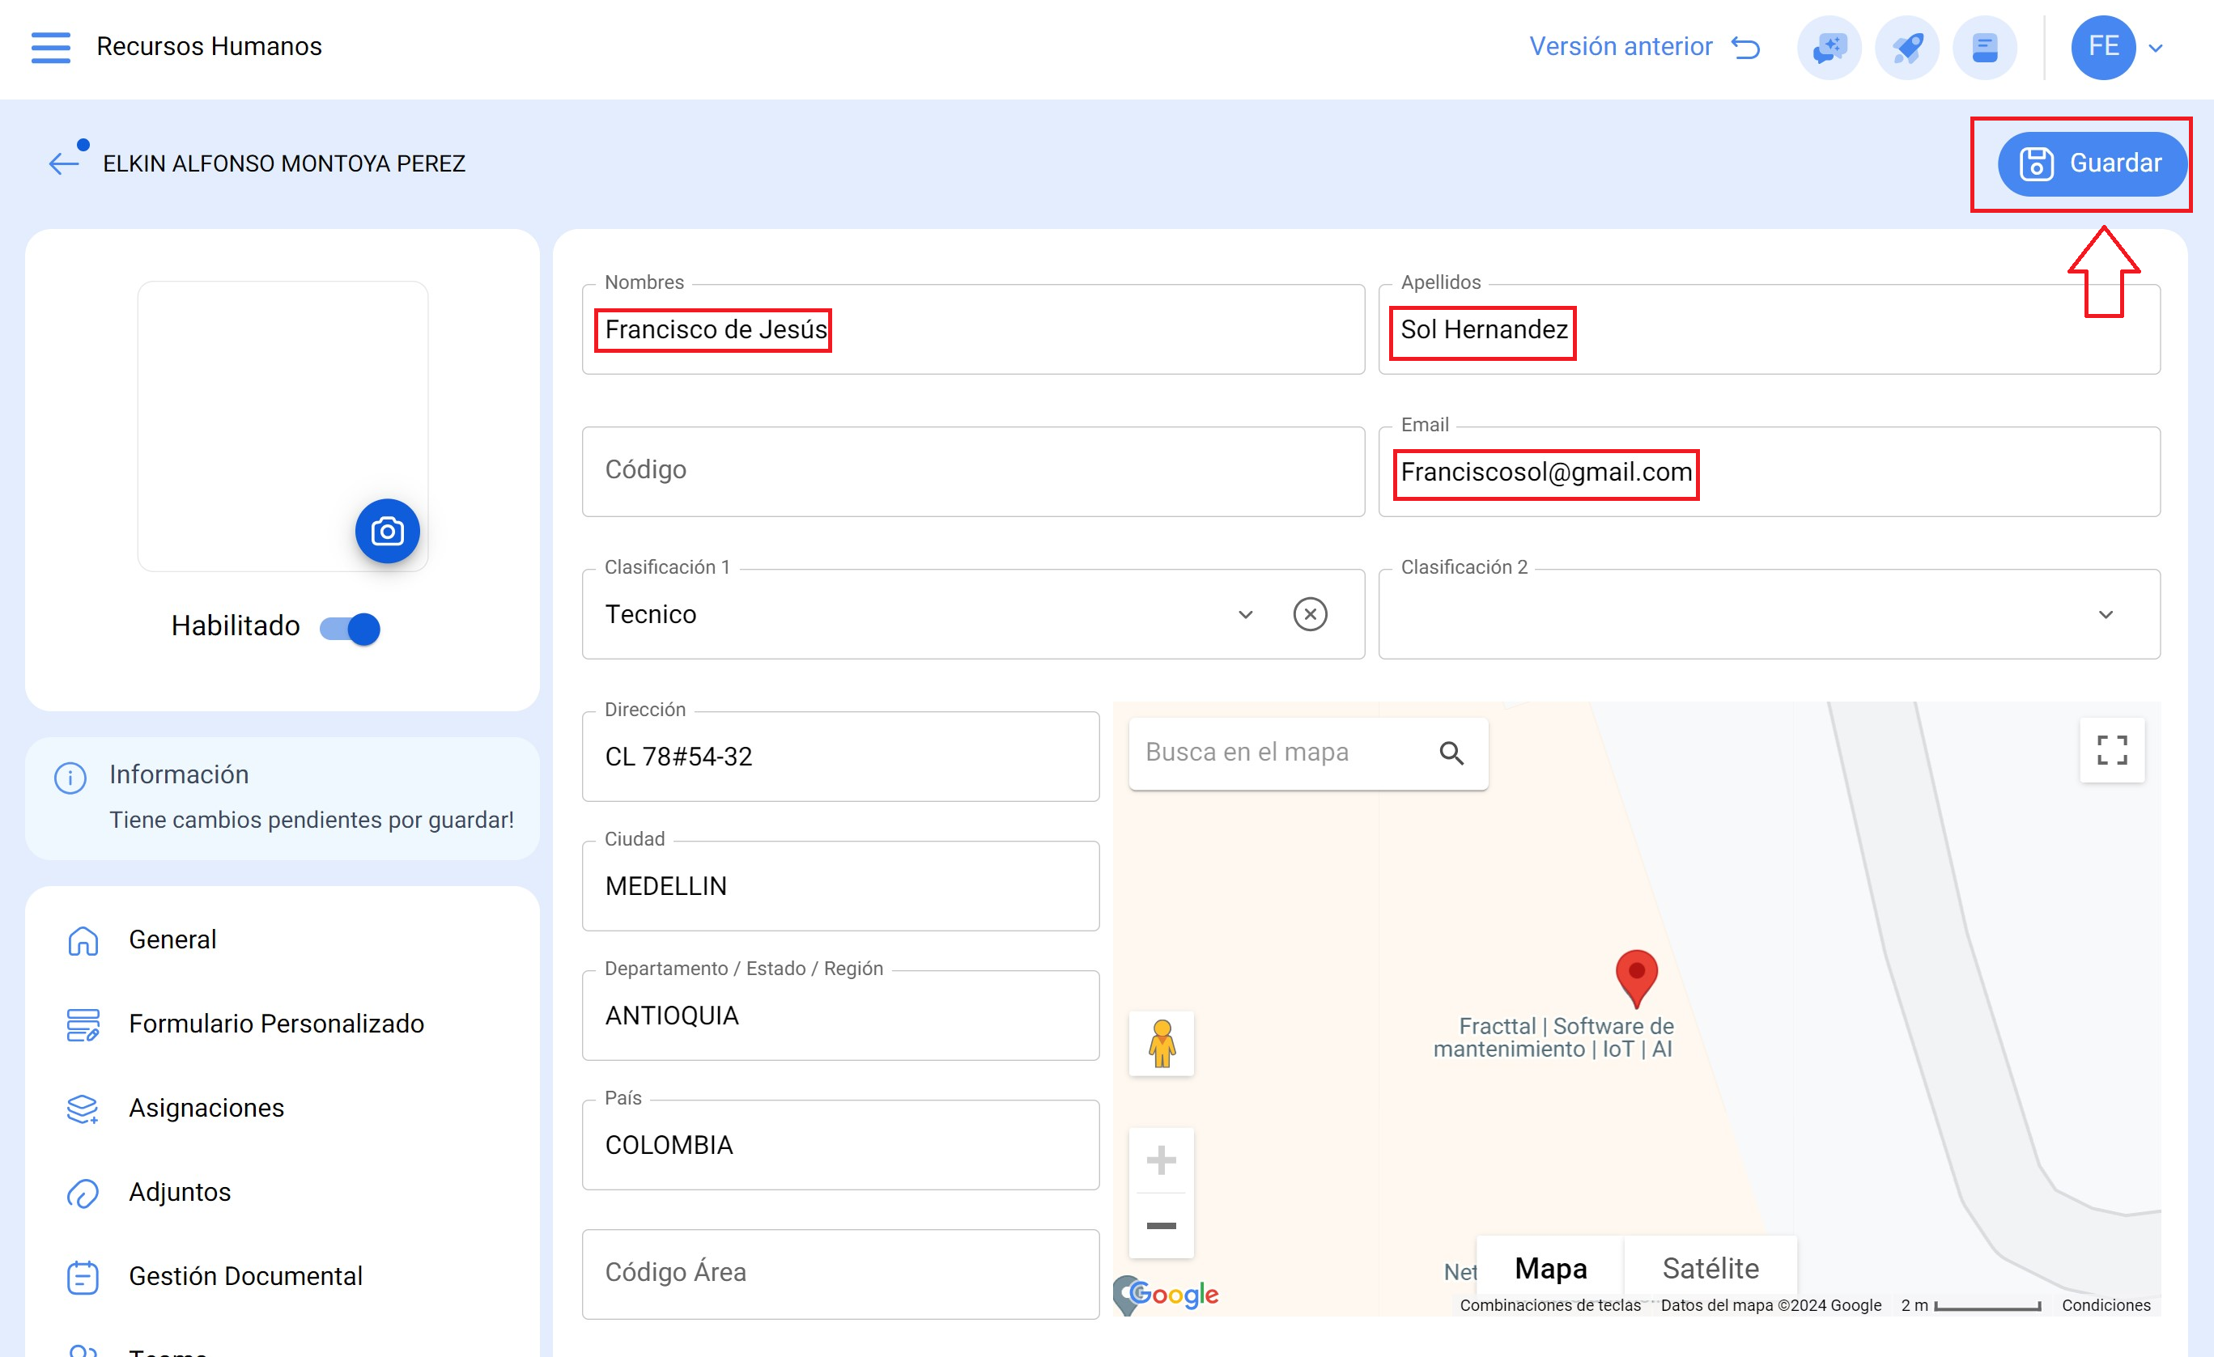
Task: Open the Clasificación 2 dropdown
Action: [2106, 614]
